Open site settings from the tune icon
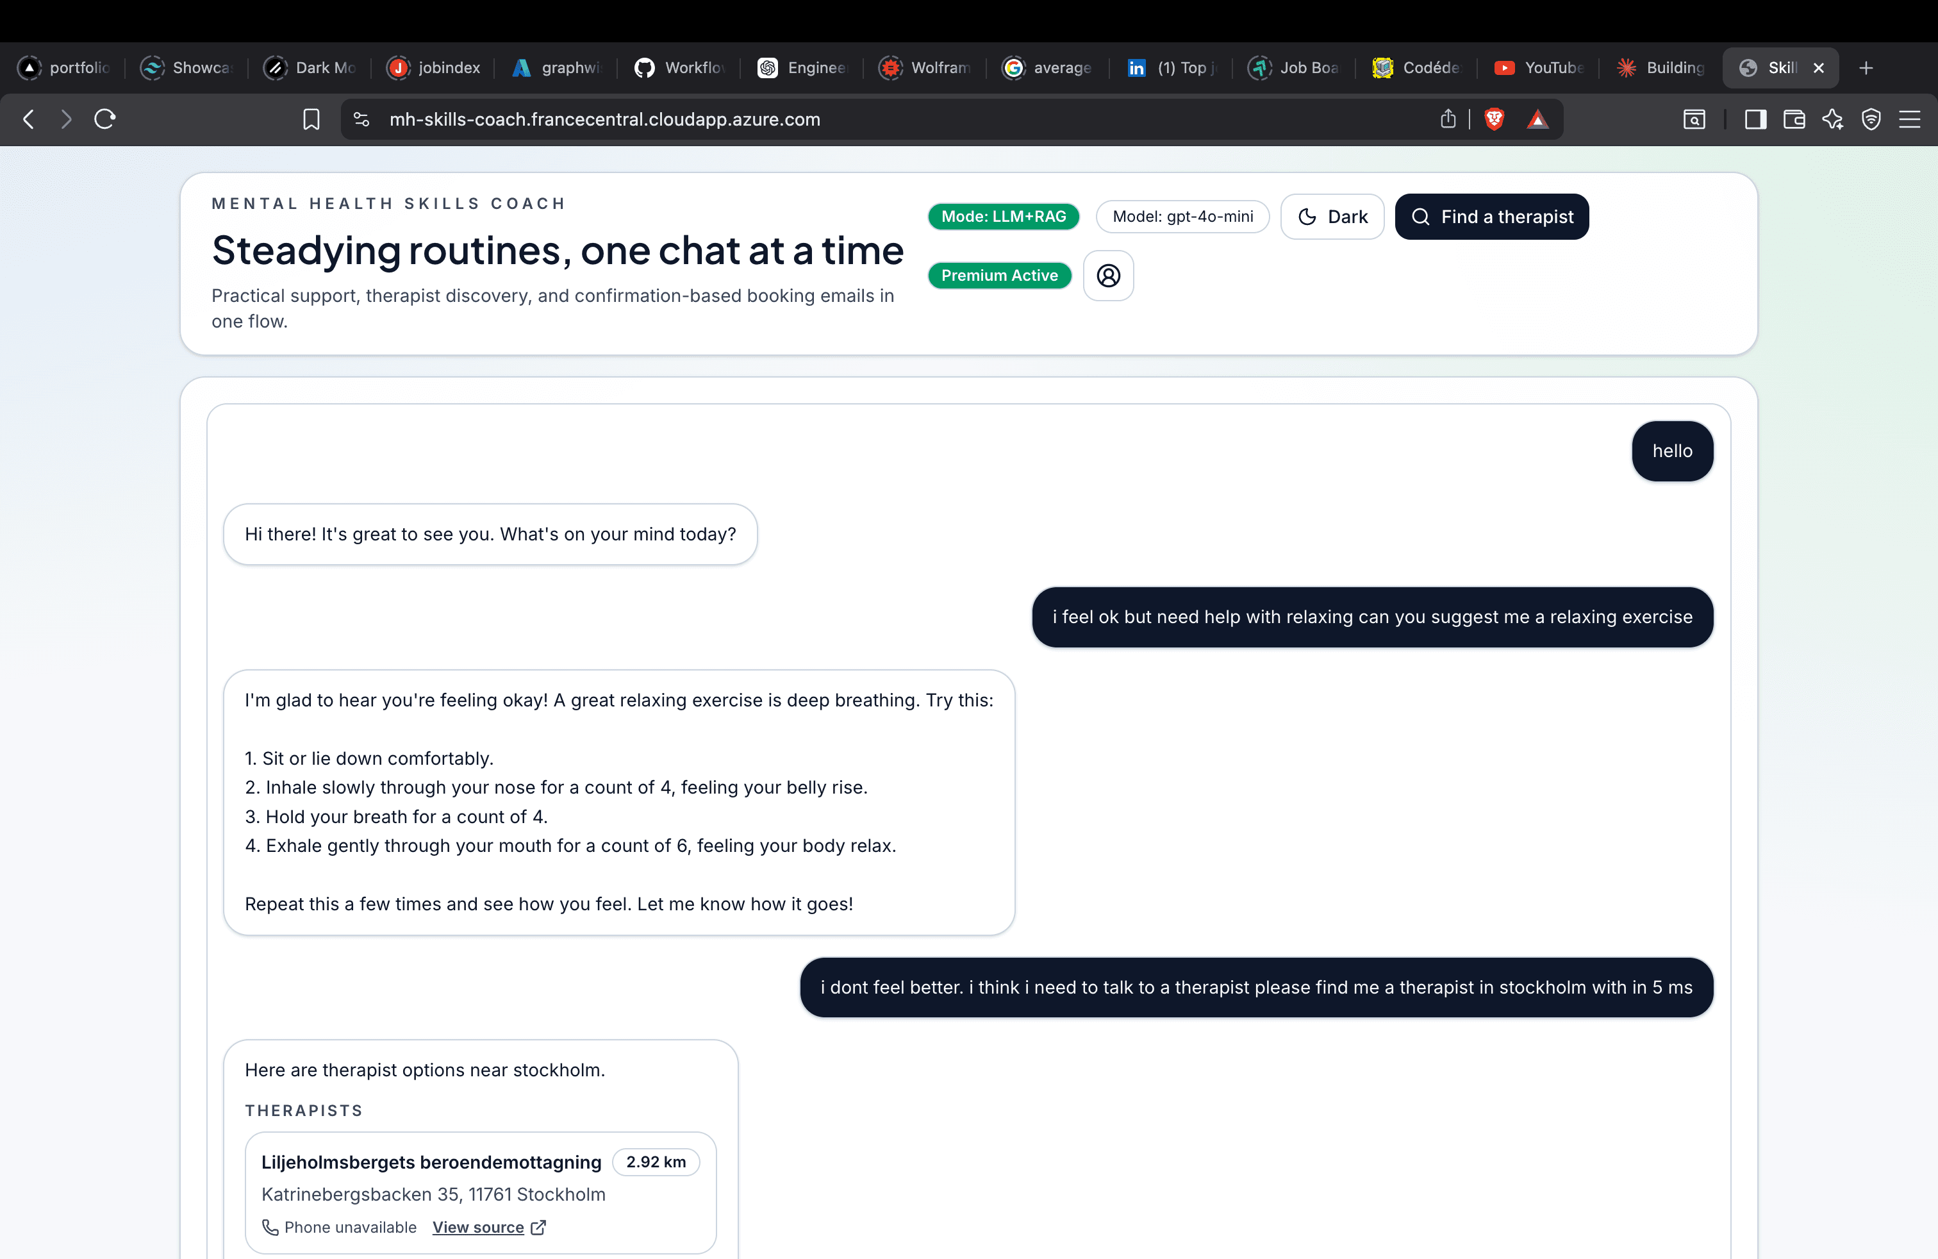Viewport: 1938px width, 1259px height. coord(361,119)
